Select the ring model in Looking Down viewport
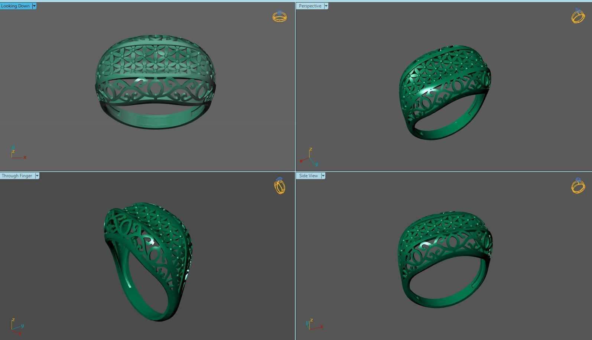Screen dimensions: 592x340 pyautogui.click(x=155, y=82)
